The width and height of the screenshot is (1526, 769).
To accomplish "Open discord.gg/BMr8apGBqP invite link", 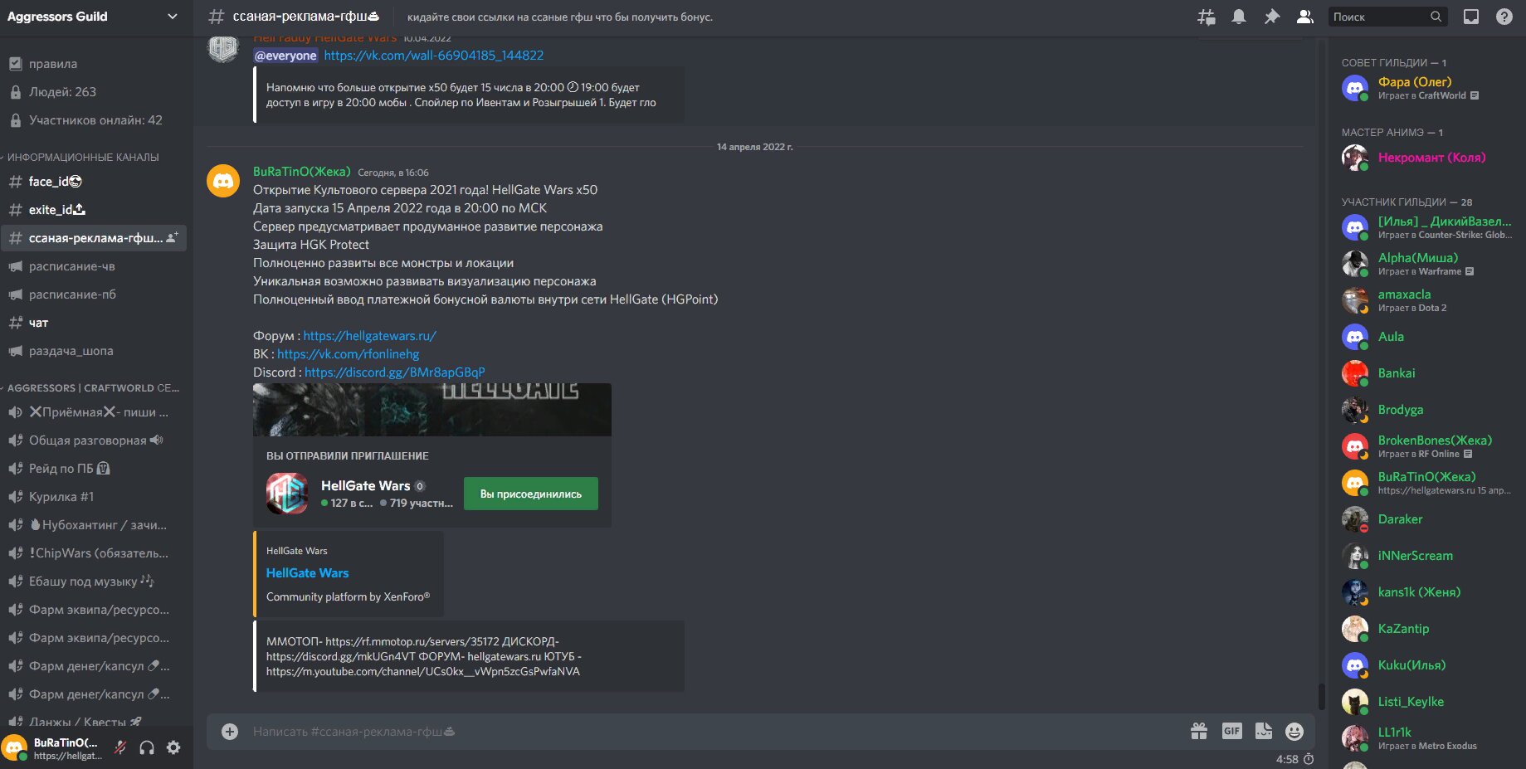I will tap(395, 372).
